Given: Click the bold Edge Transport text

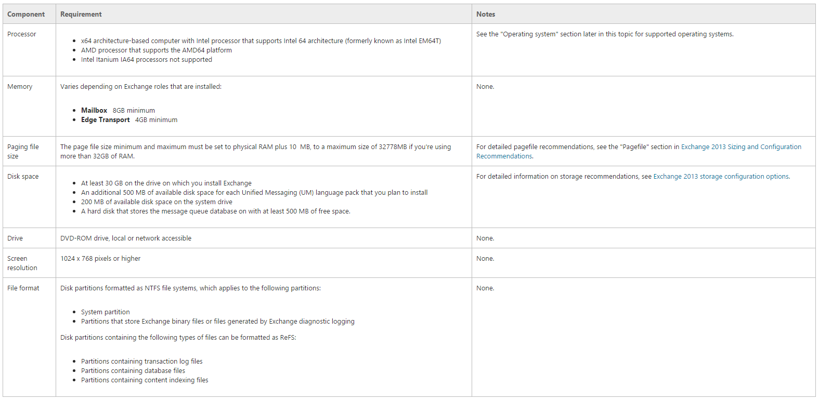Looking at the screenshot, I should (x=106, y=120).
